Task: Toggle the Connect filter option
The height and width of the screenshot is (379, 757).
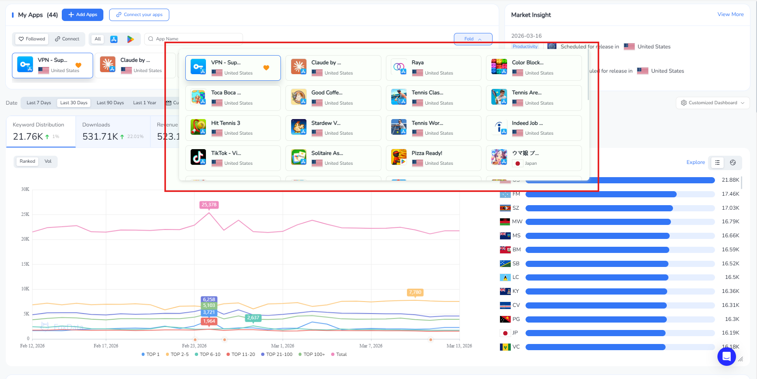Action: pos(67,39)
